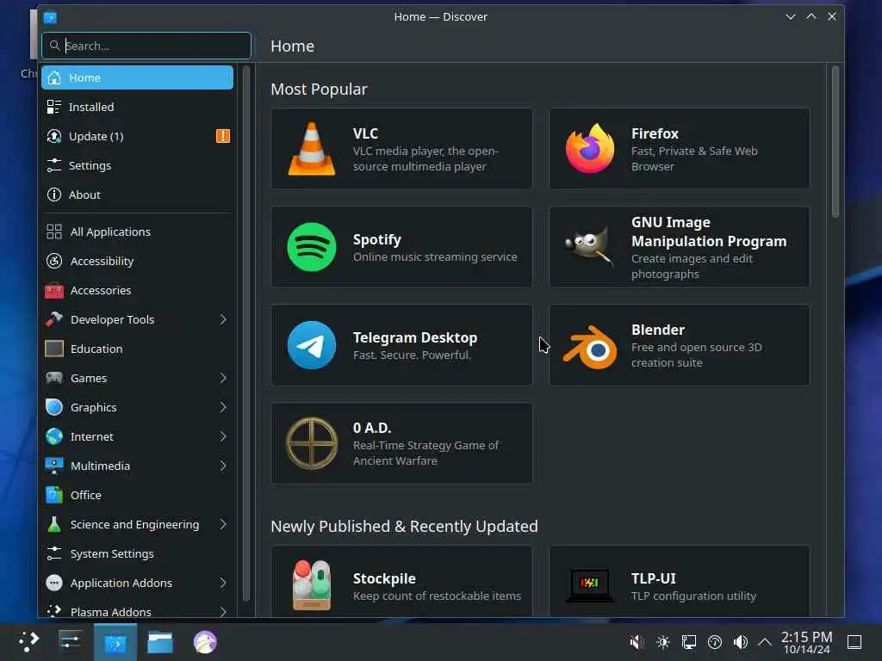Open the About page
The image size is (882, 661).
(x=137, y=195)
